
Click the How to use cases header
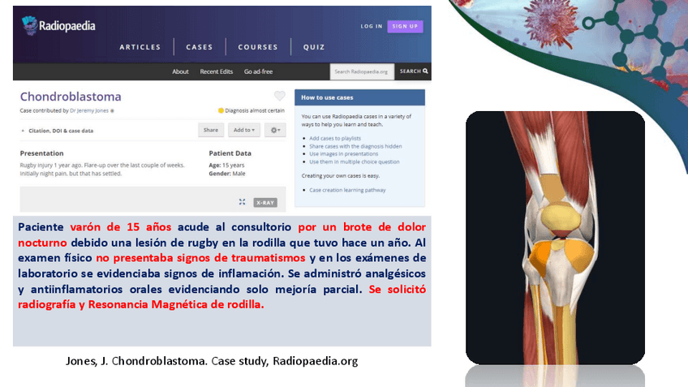[359, 97]
